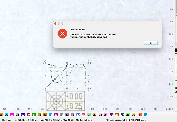The width and height of the screenshot is (177, 122).
Task: Select the T2 tool layer swatch
Action: [x=146, y=115]
